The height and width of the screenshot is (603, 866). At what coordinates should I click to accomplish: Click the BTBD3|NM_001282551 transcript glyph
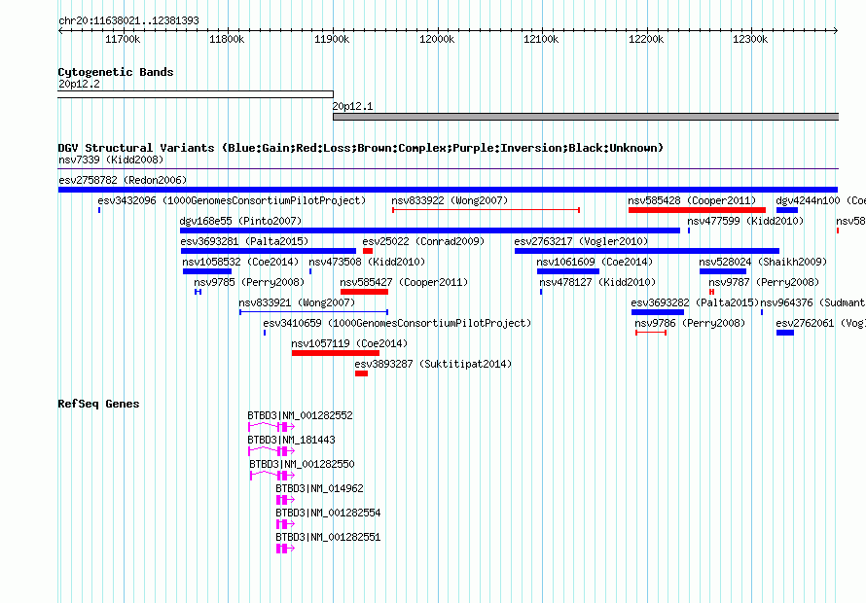[x=285, y=548]
